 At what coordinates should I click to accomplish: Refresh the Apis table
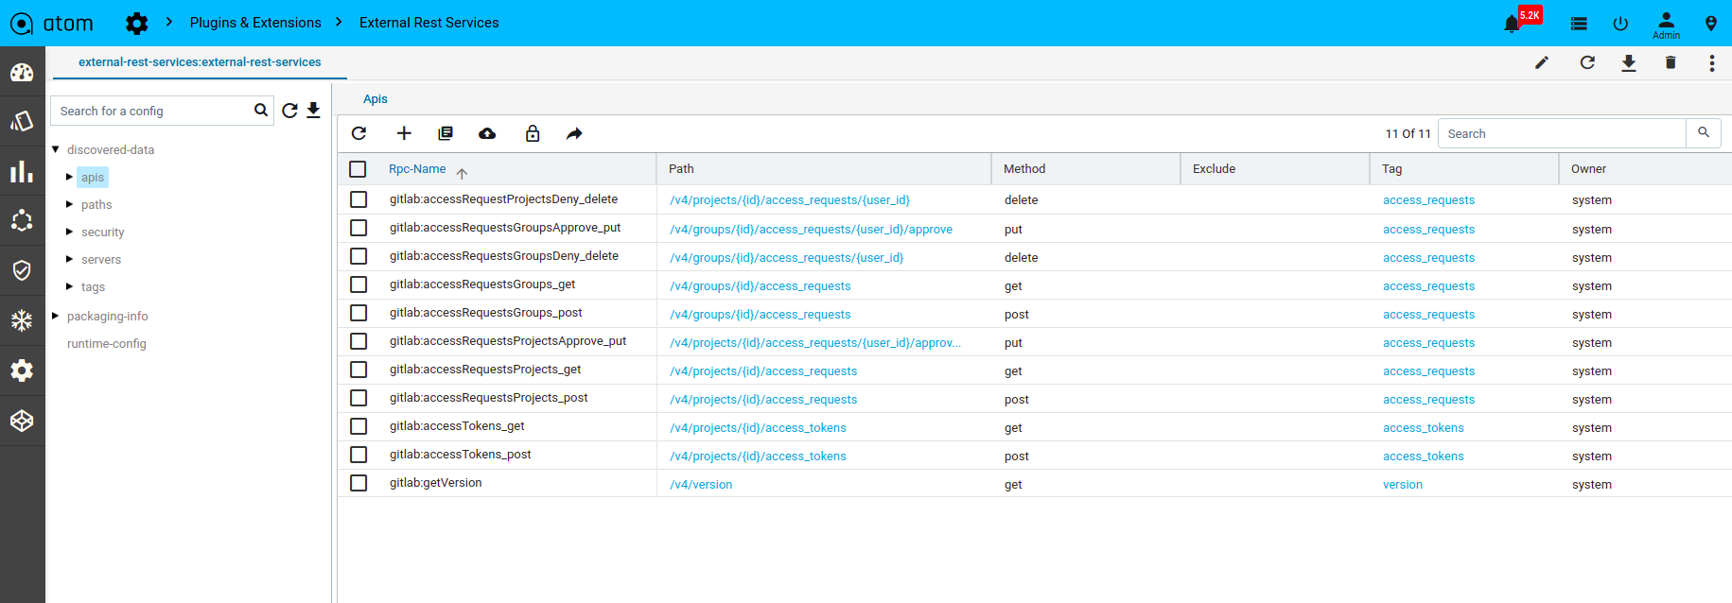[x=359, y=133]
